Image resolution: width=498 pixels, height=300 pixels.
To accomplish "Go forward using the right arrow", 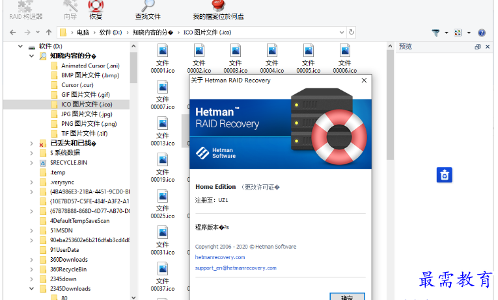I will click(x=27, y=32).
